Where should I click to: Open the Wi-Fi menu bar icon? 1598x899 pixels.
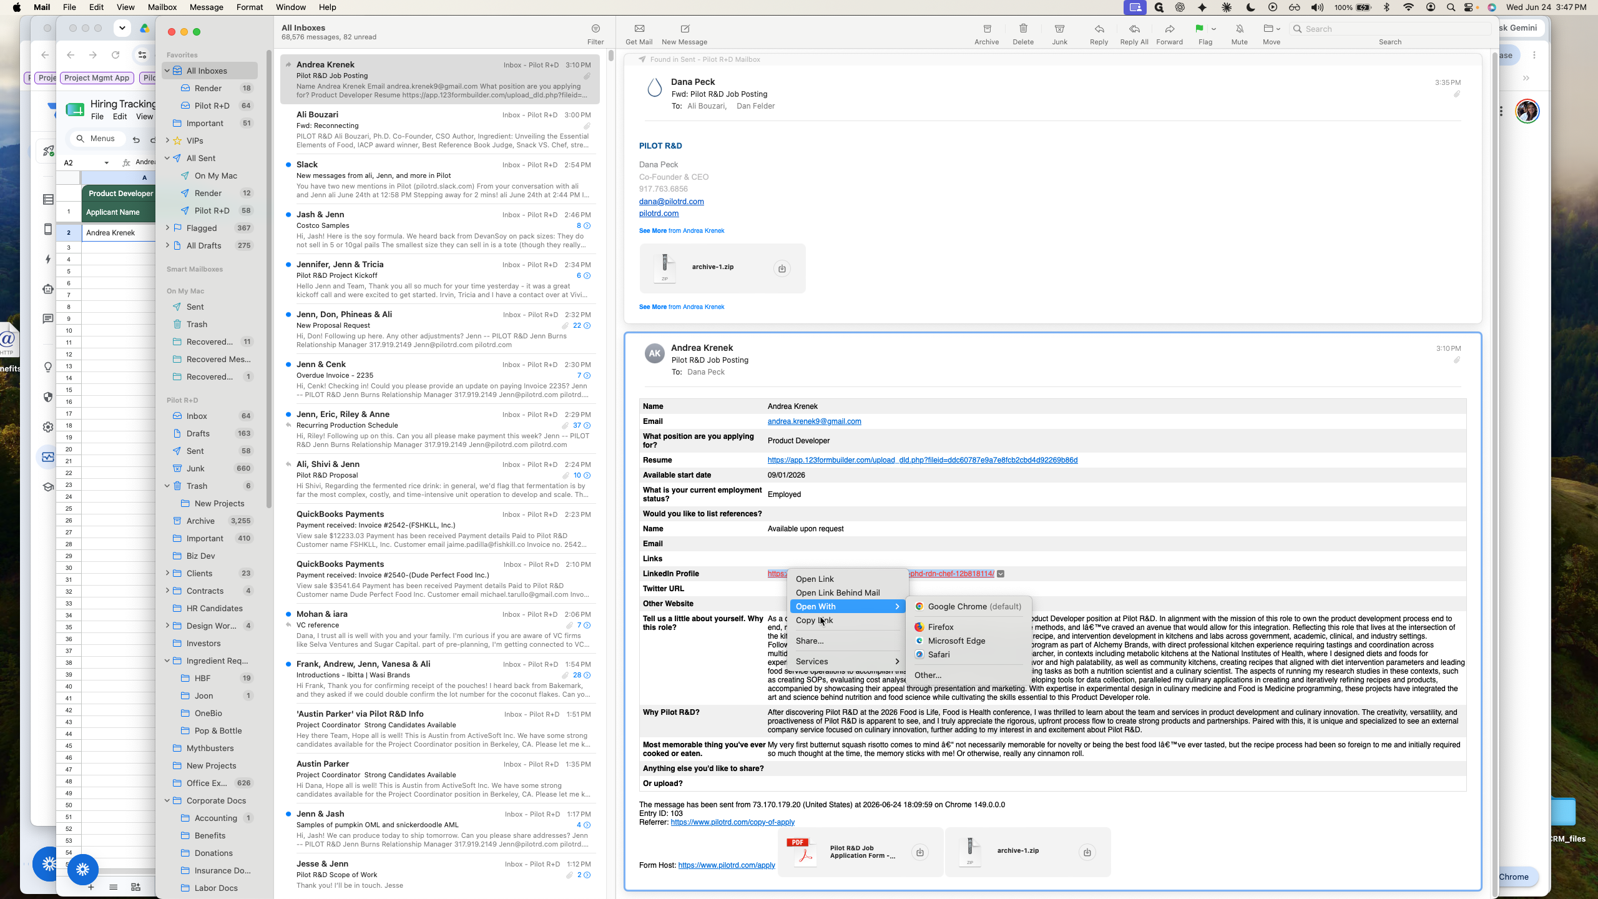(x=1408, y=7)
